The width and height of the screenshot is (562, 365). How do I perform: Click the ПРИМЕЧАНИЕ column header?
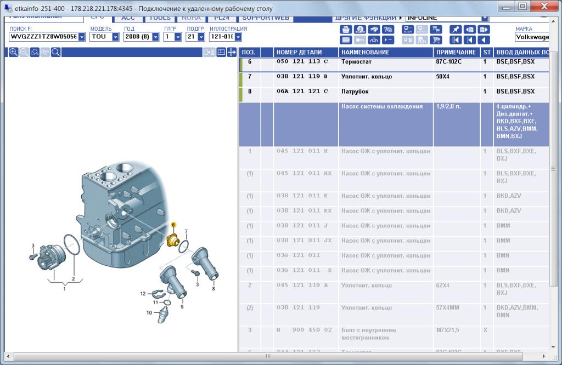457,52
